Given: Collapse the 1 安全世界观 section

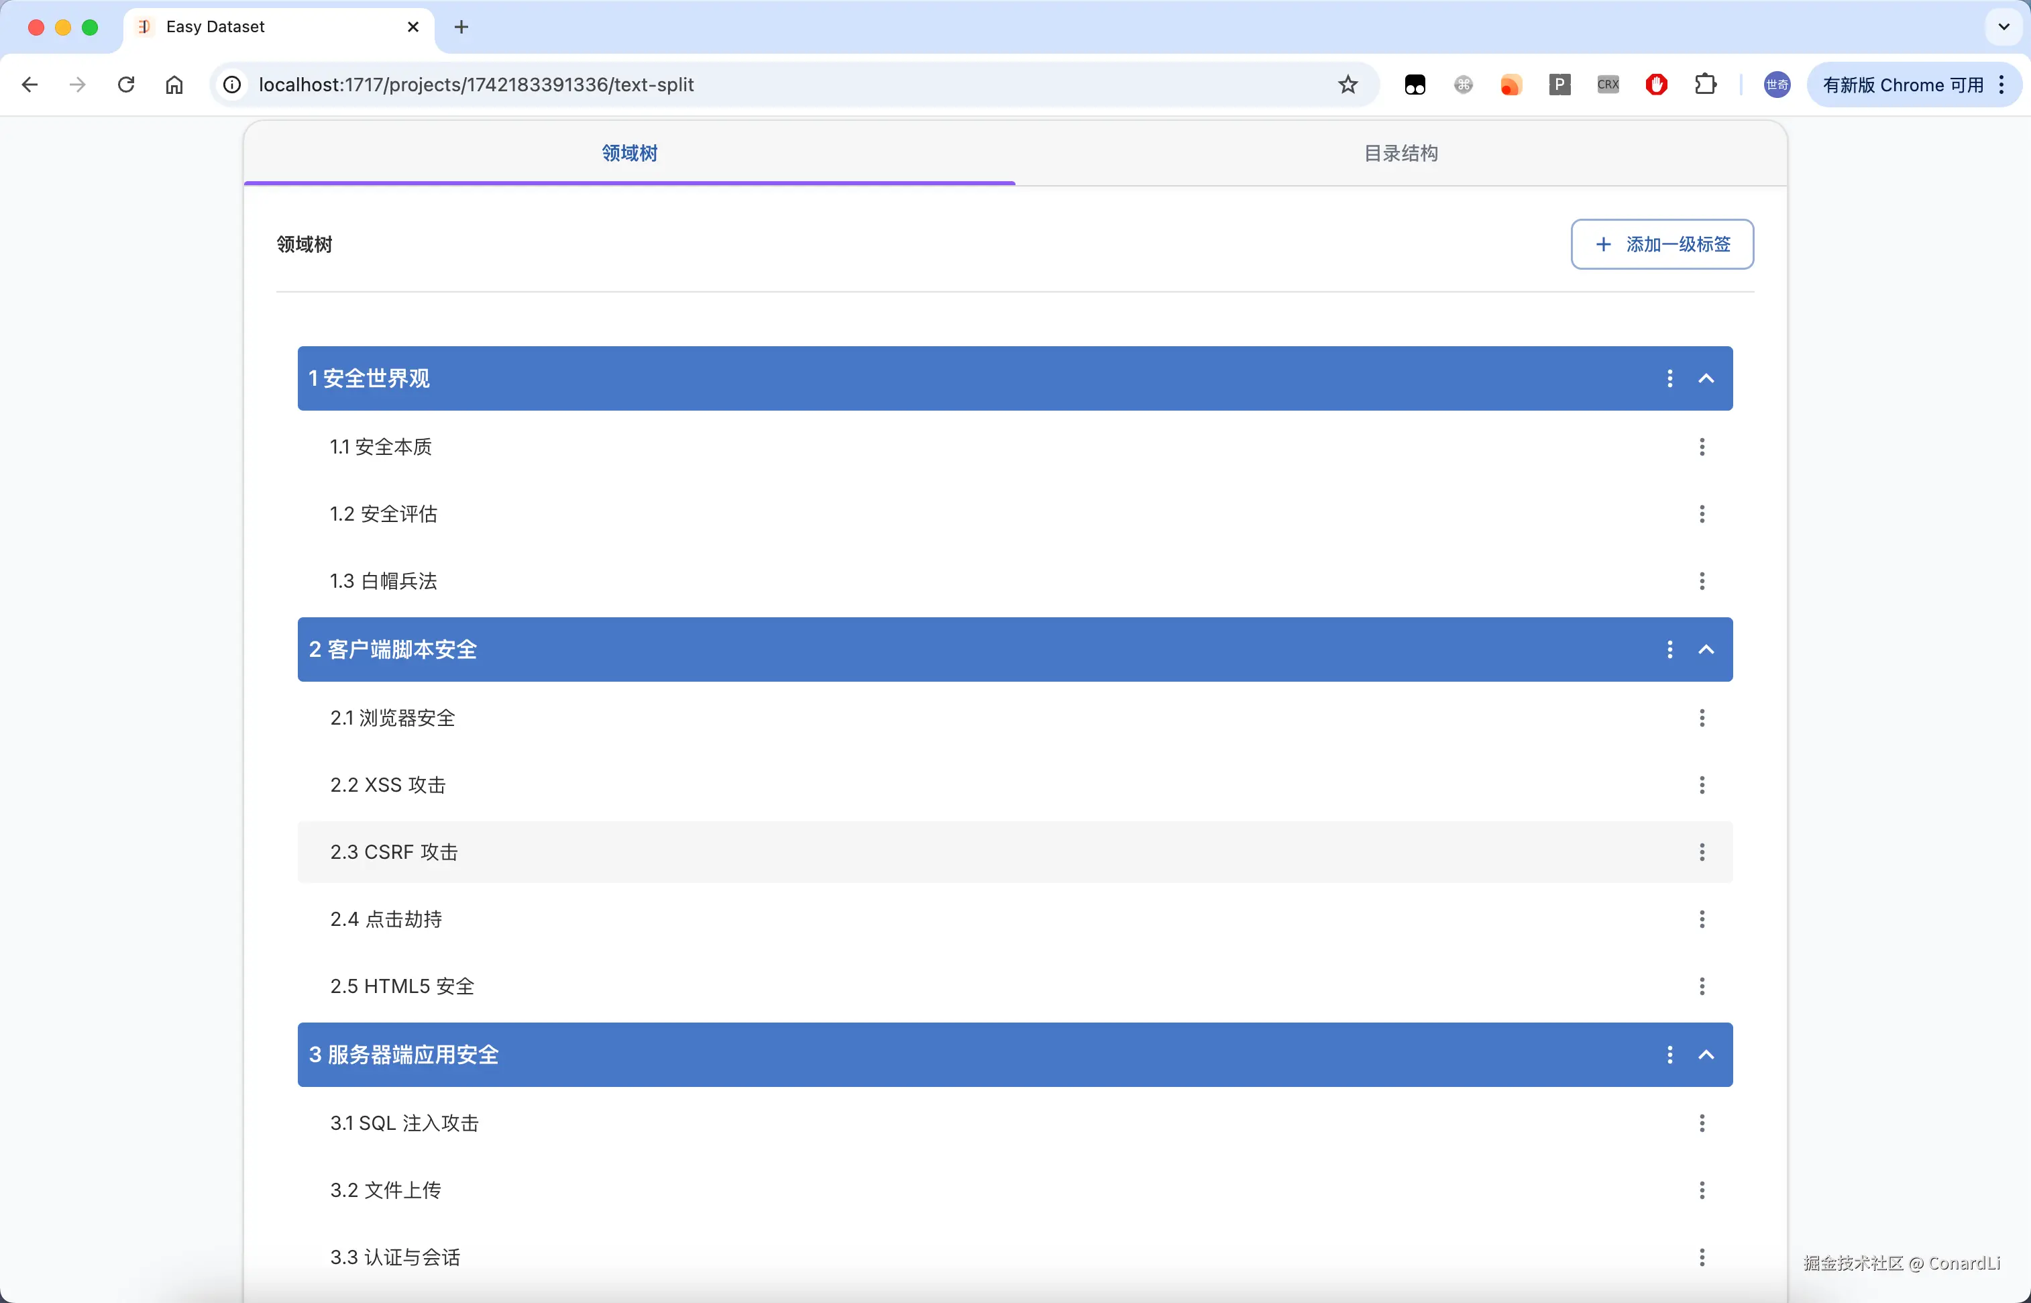Looking at the screenshot, I should click(1706, 378).
